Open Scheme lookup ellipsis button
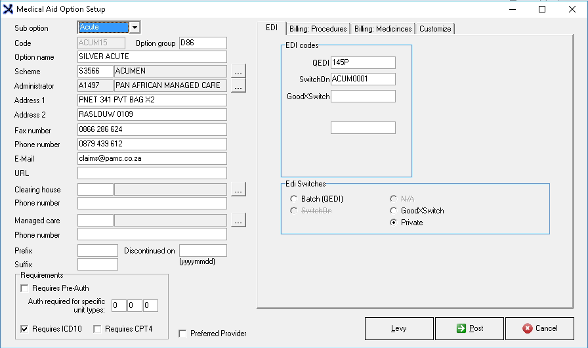Viewport: 588px width, 348px height. [x=238, y=71]
